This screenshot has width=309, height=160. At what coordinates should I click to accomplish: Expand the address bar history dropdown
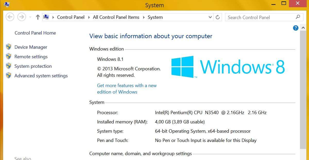(x=210, y=17)
